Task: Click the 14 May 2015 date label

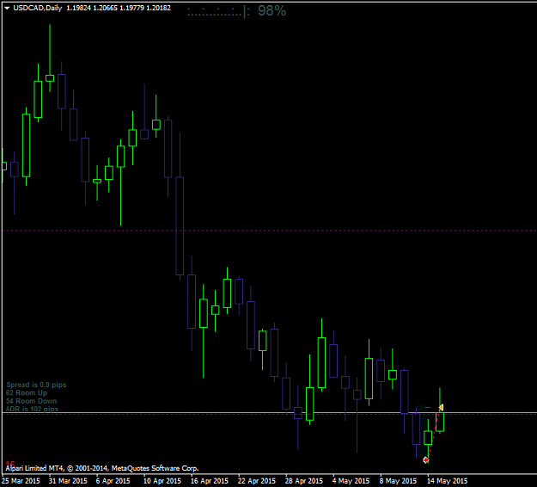Action: [447, 481]
